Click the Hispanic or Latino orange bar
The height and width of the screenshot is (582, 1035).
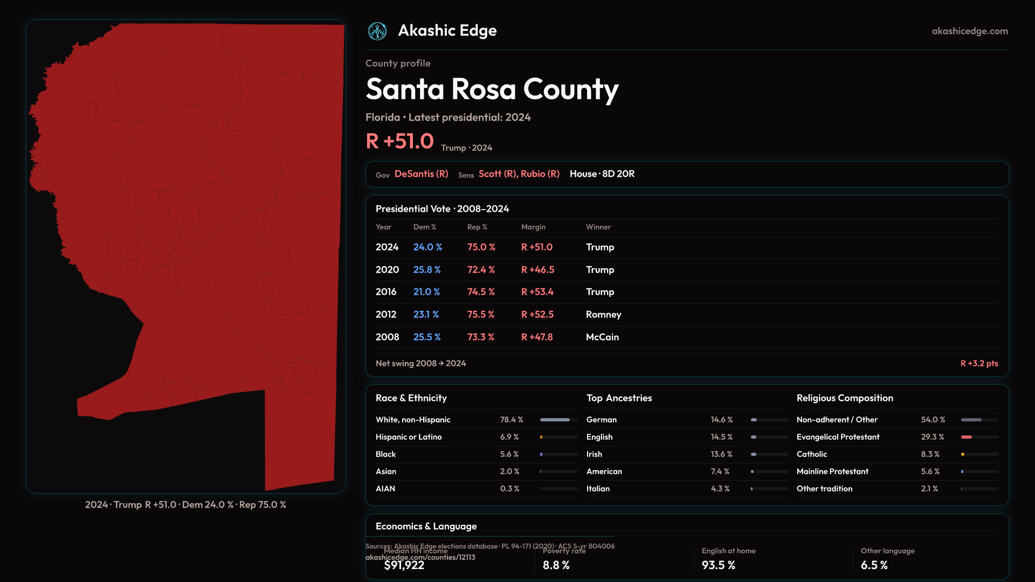pyautogui.click(x=542, y=437)
